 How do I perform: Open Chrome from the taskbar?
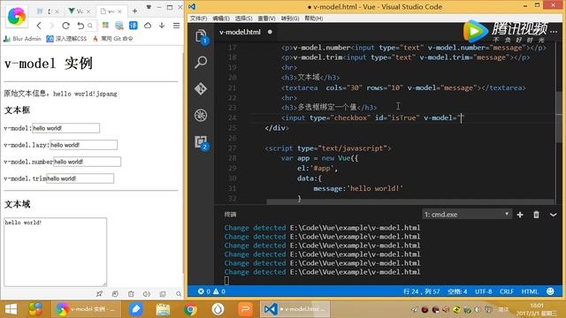point(190,309)
